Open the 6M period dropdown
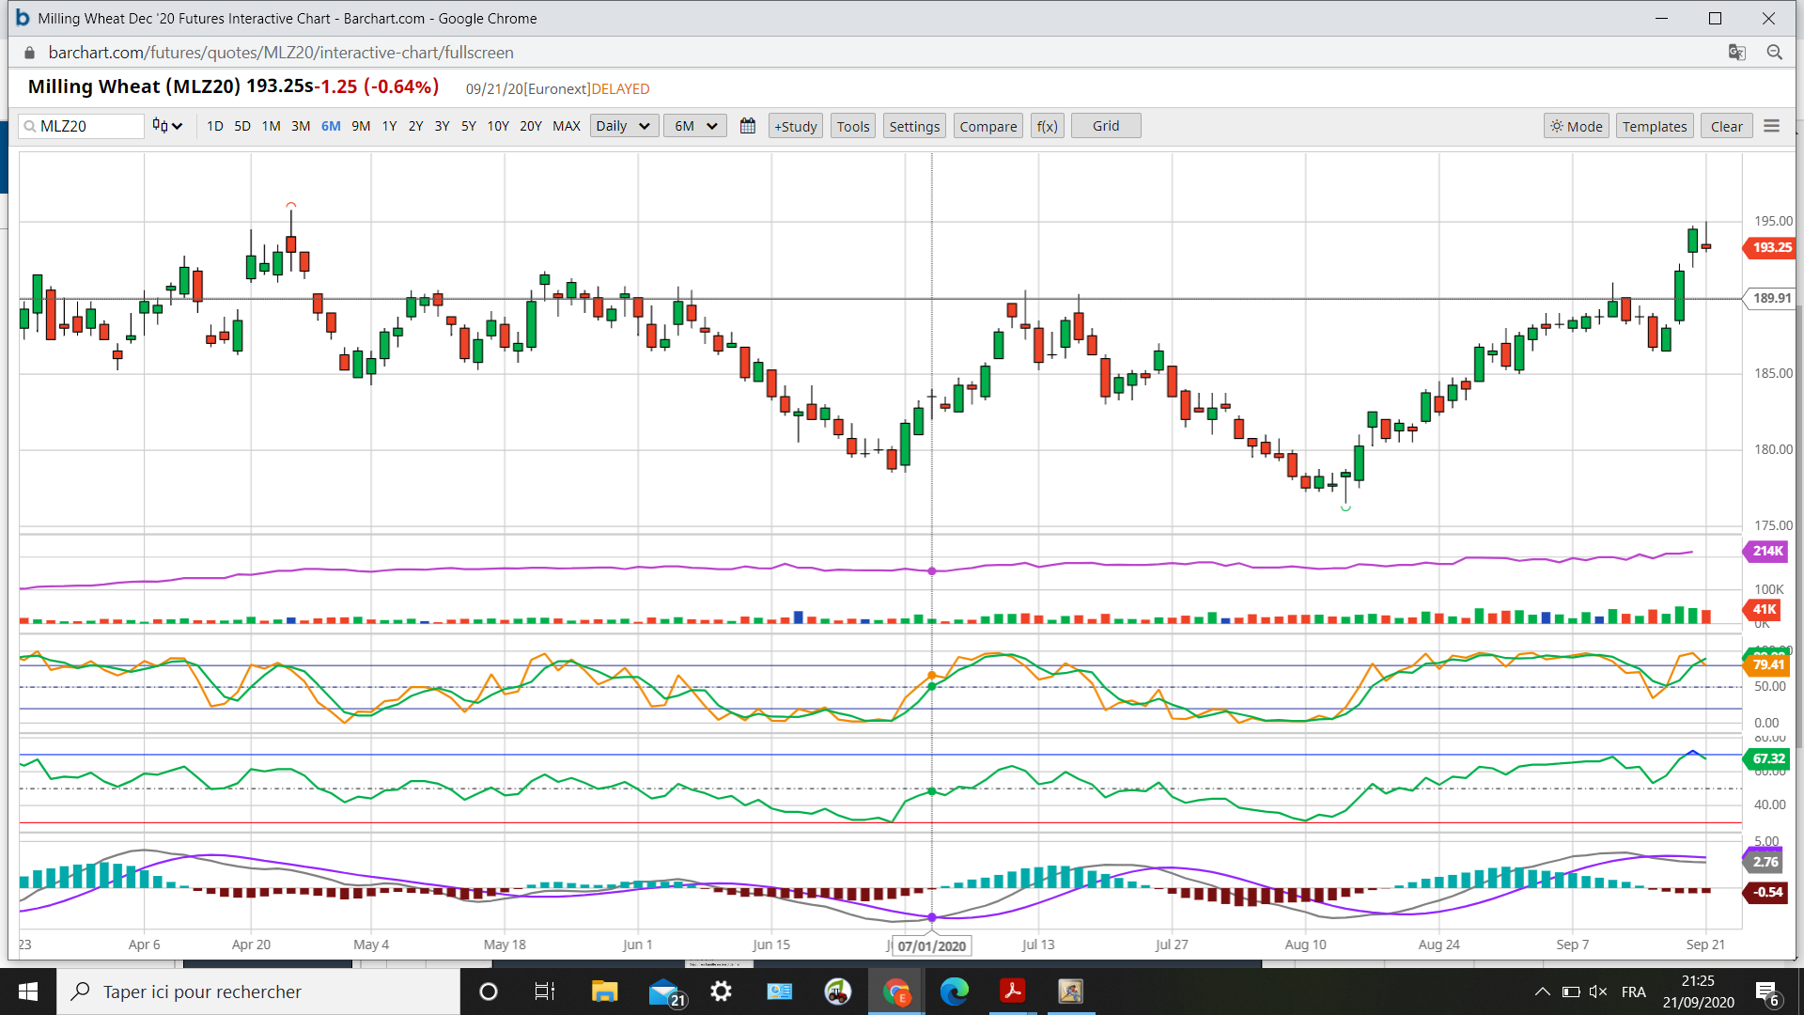Image resolution: width=1804 pixels, height=1015 pixels. (695, 126)
